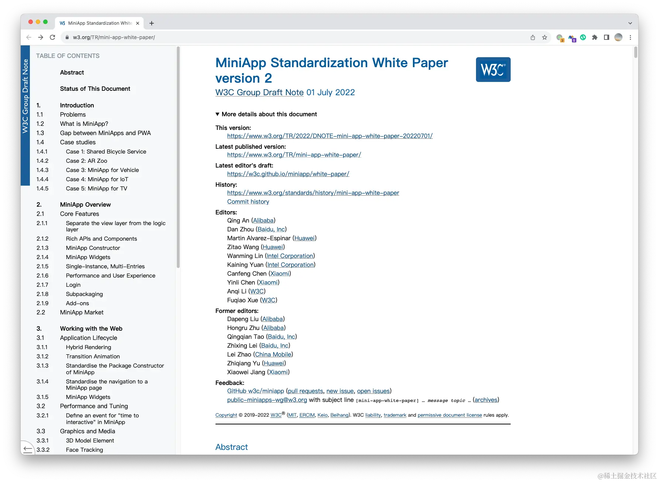Viewport: 659px width, 482px height.
Task: Open the This version URL link
Action: click(330, 136)
